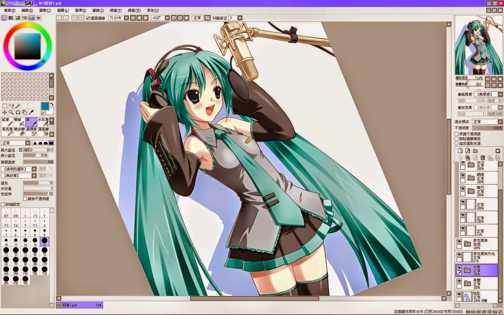Select 指定選取來源 radio option
Image resolution: width=504 pixels, height=315 pixels.
point(457,143)
